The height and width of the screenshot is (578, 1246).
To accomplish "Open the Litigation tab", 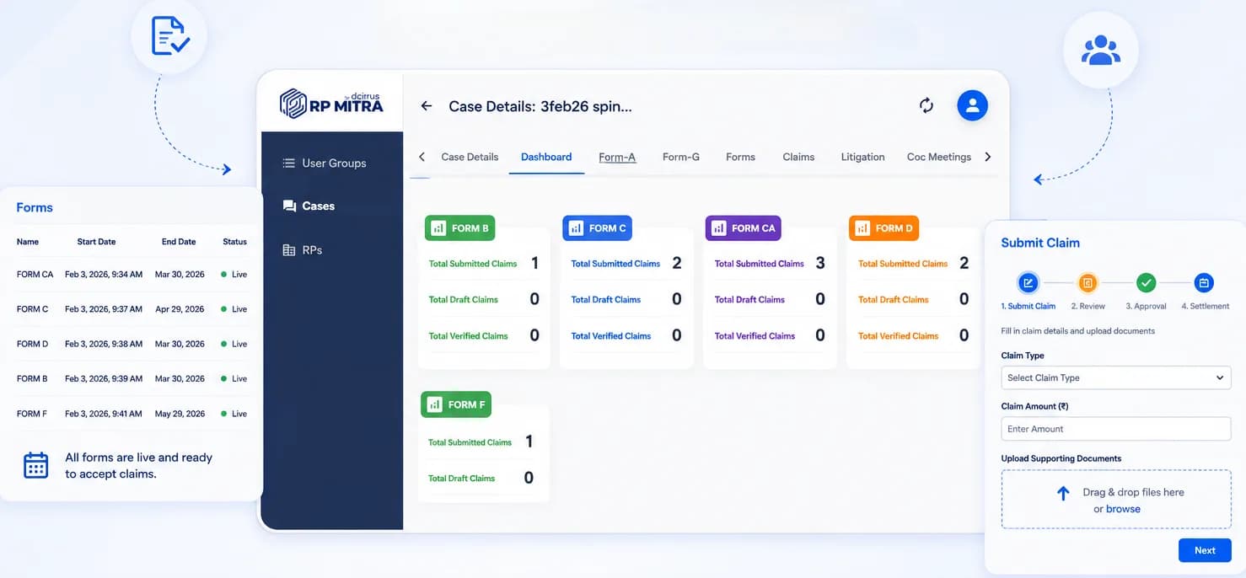I will point(862,157).
